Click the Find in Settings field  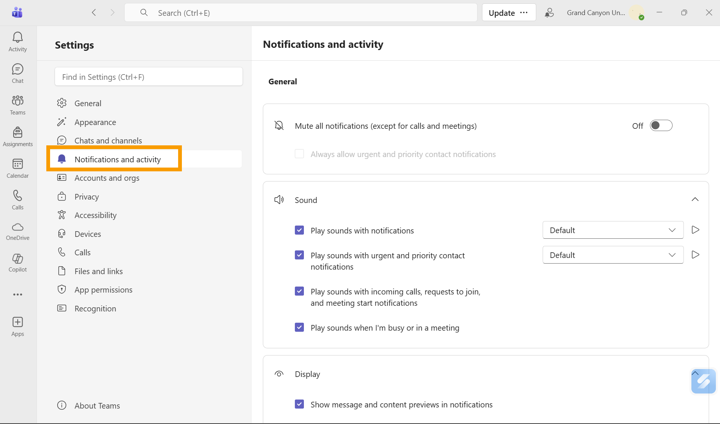click(148, 77)
